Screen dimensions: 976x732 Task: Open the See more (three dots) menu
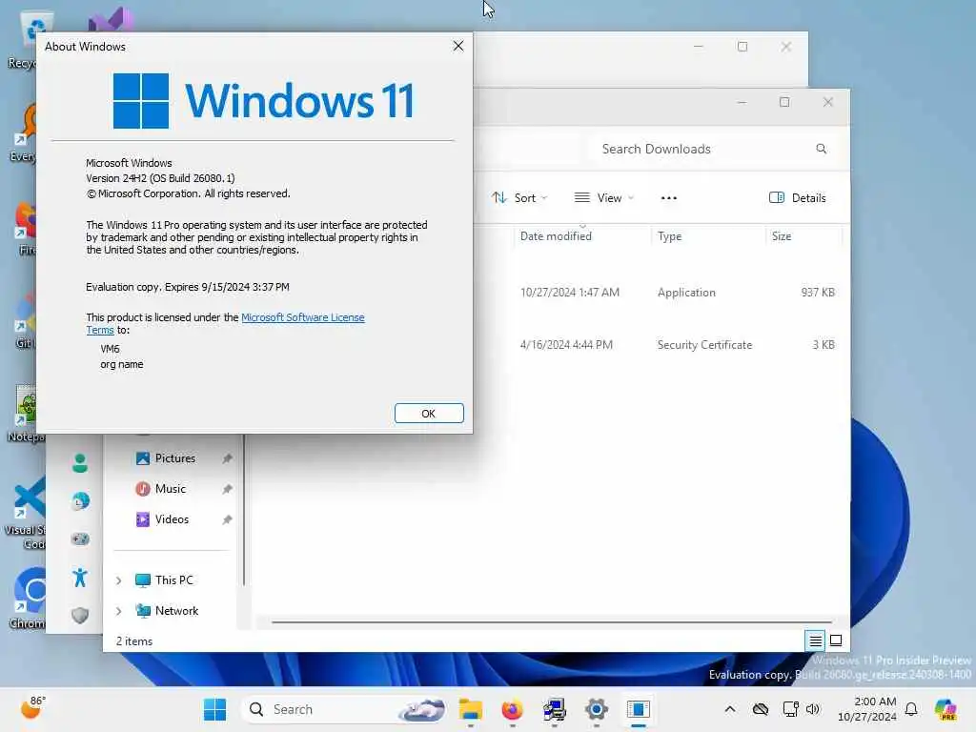tap(668, 198)
